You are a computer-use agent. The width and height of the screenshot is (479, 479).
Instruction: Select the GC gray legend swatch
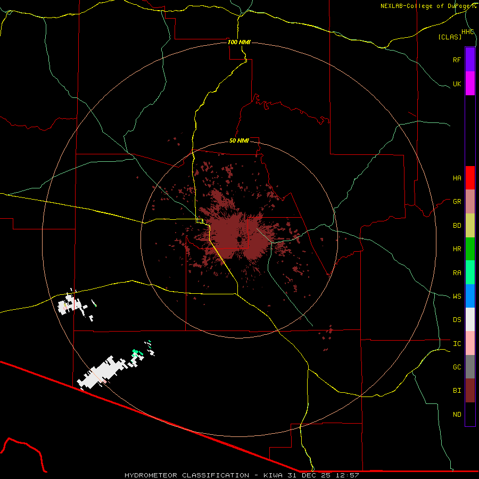(x=470, y=367)
